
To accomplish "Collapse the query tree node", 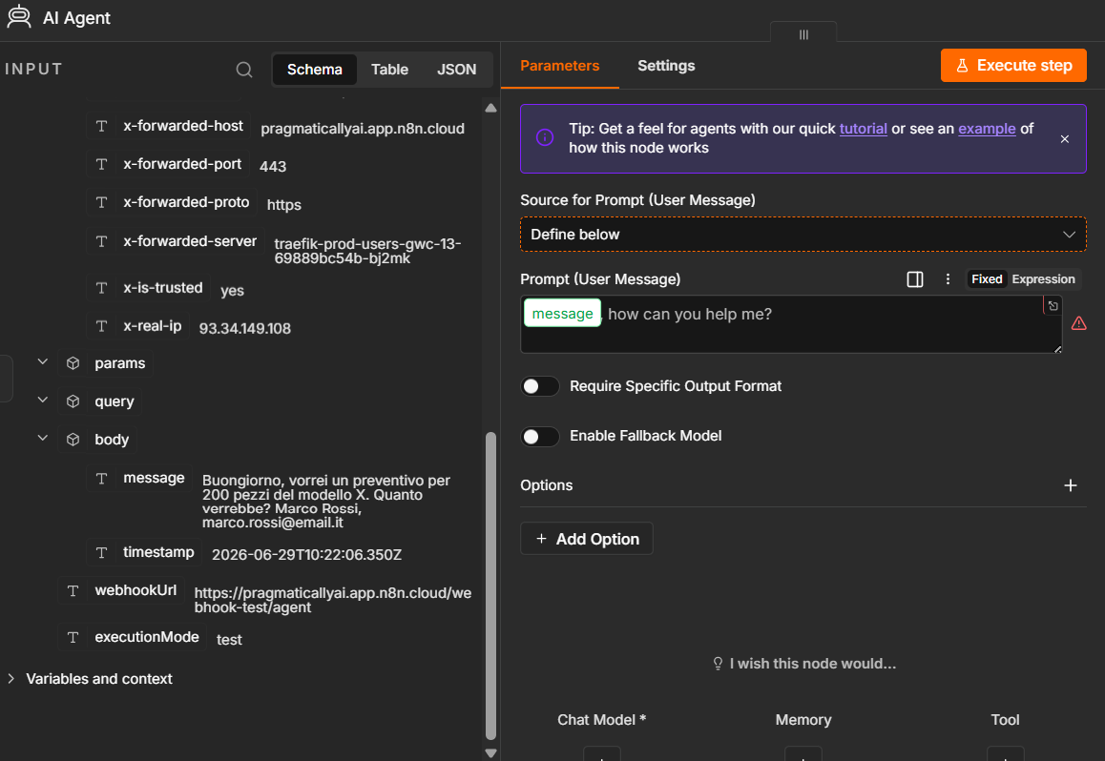I will (x=42, y=400).
